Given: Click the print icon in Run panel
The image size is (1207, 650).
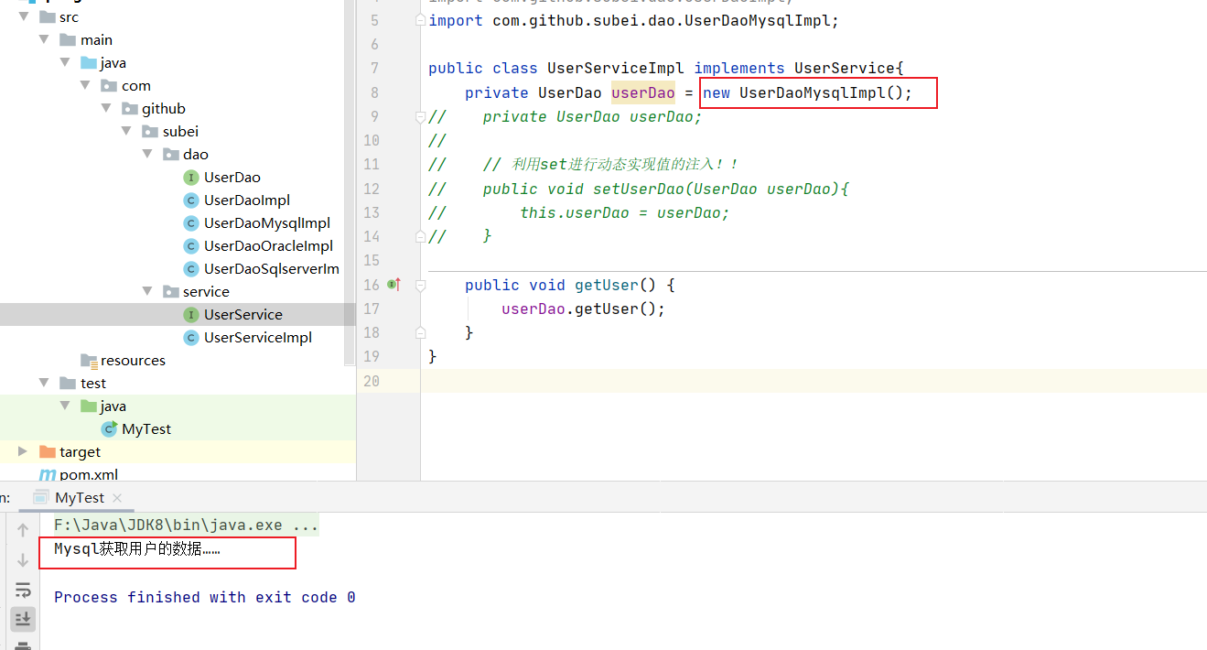Looking at the screenshot, I should coord(23,645).
